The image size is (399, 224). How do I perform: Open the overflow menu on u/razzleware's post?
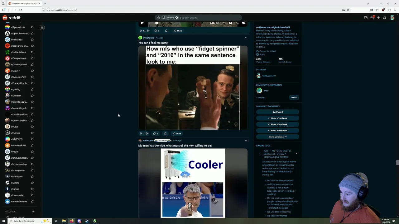246,38
